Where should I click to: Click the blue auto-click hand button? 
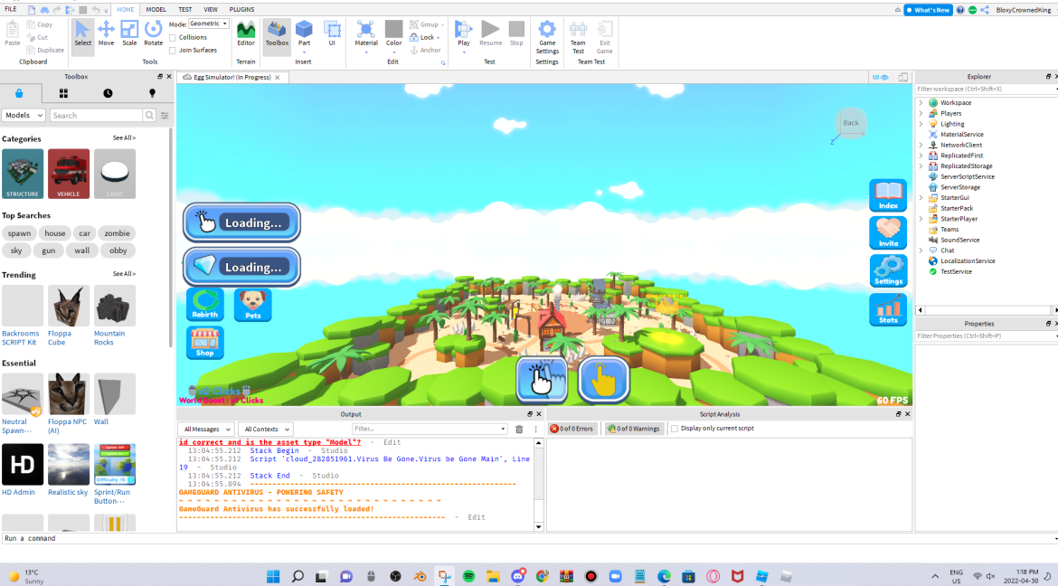tap(542, 380)
